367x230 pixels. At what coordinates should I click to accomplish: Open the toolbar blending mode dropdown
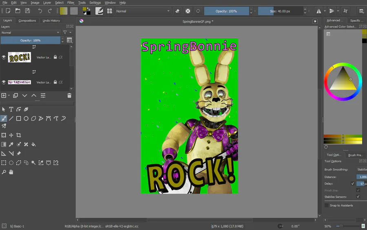(x=143, y=11)
